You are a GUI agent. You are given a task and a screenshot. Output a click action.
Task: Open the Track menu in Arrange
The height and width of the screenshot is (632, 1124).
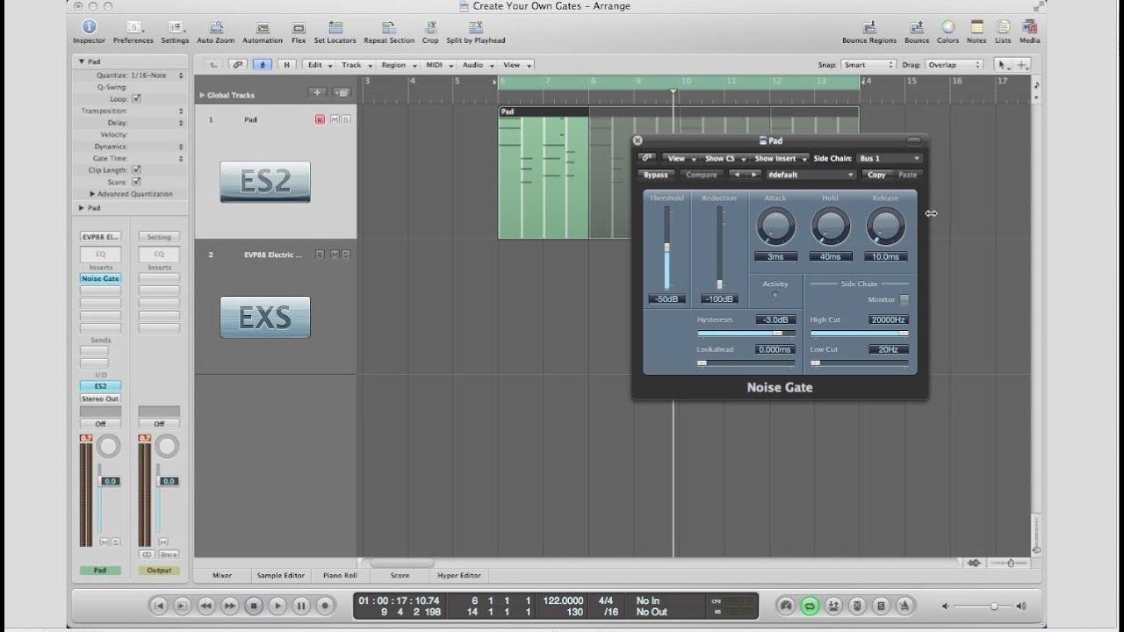coord(355,65)
